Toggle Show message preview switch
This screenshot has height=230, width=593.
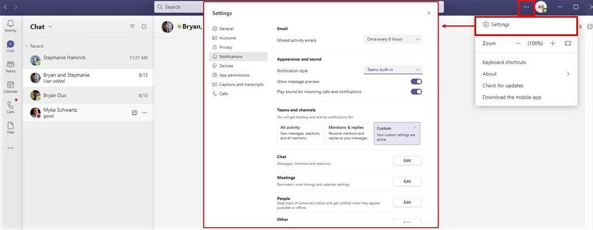pos(416,81)
